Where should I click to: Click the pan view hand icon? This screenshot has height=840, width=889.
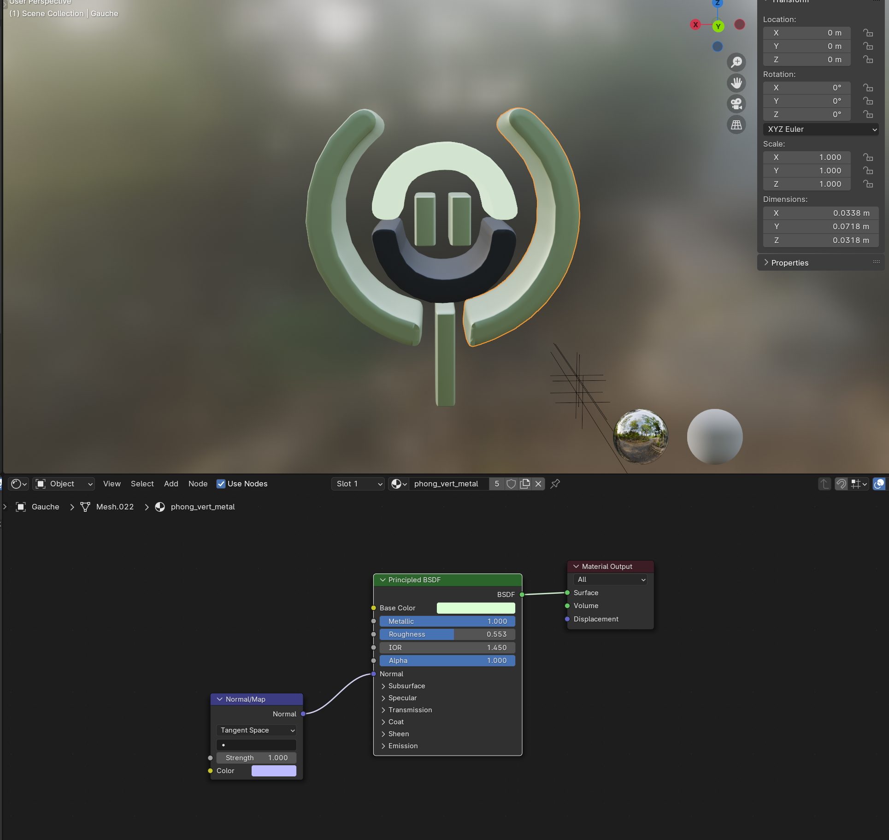click(736, 83)
